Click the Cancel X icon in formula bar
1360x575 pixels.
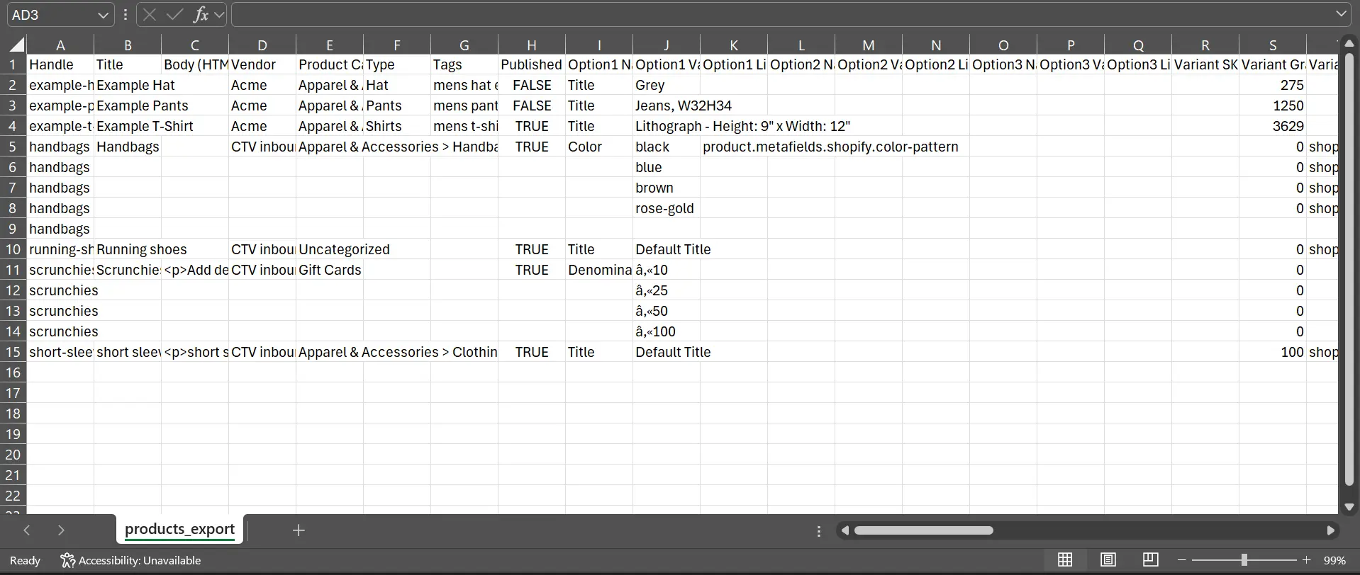tap(149, 14)
